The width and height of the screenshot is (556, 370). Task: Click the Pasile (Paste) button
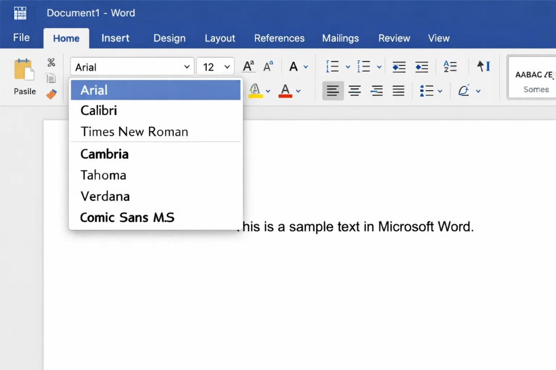pyautogui.click(x=24, y=75)
